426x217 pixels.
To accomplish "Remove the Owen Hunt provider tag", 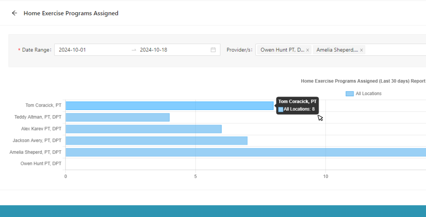I will [x=308, y=50].
